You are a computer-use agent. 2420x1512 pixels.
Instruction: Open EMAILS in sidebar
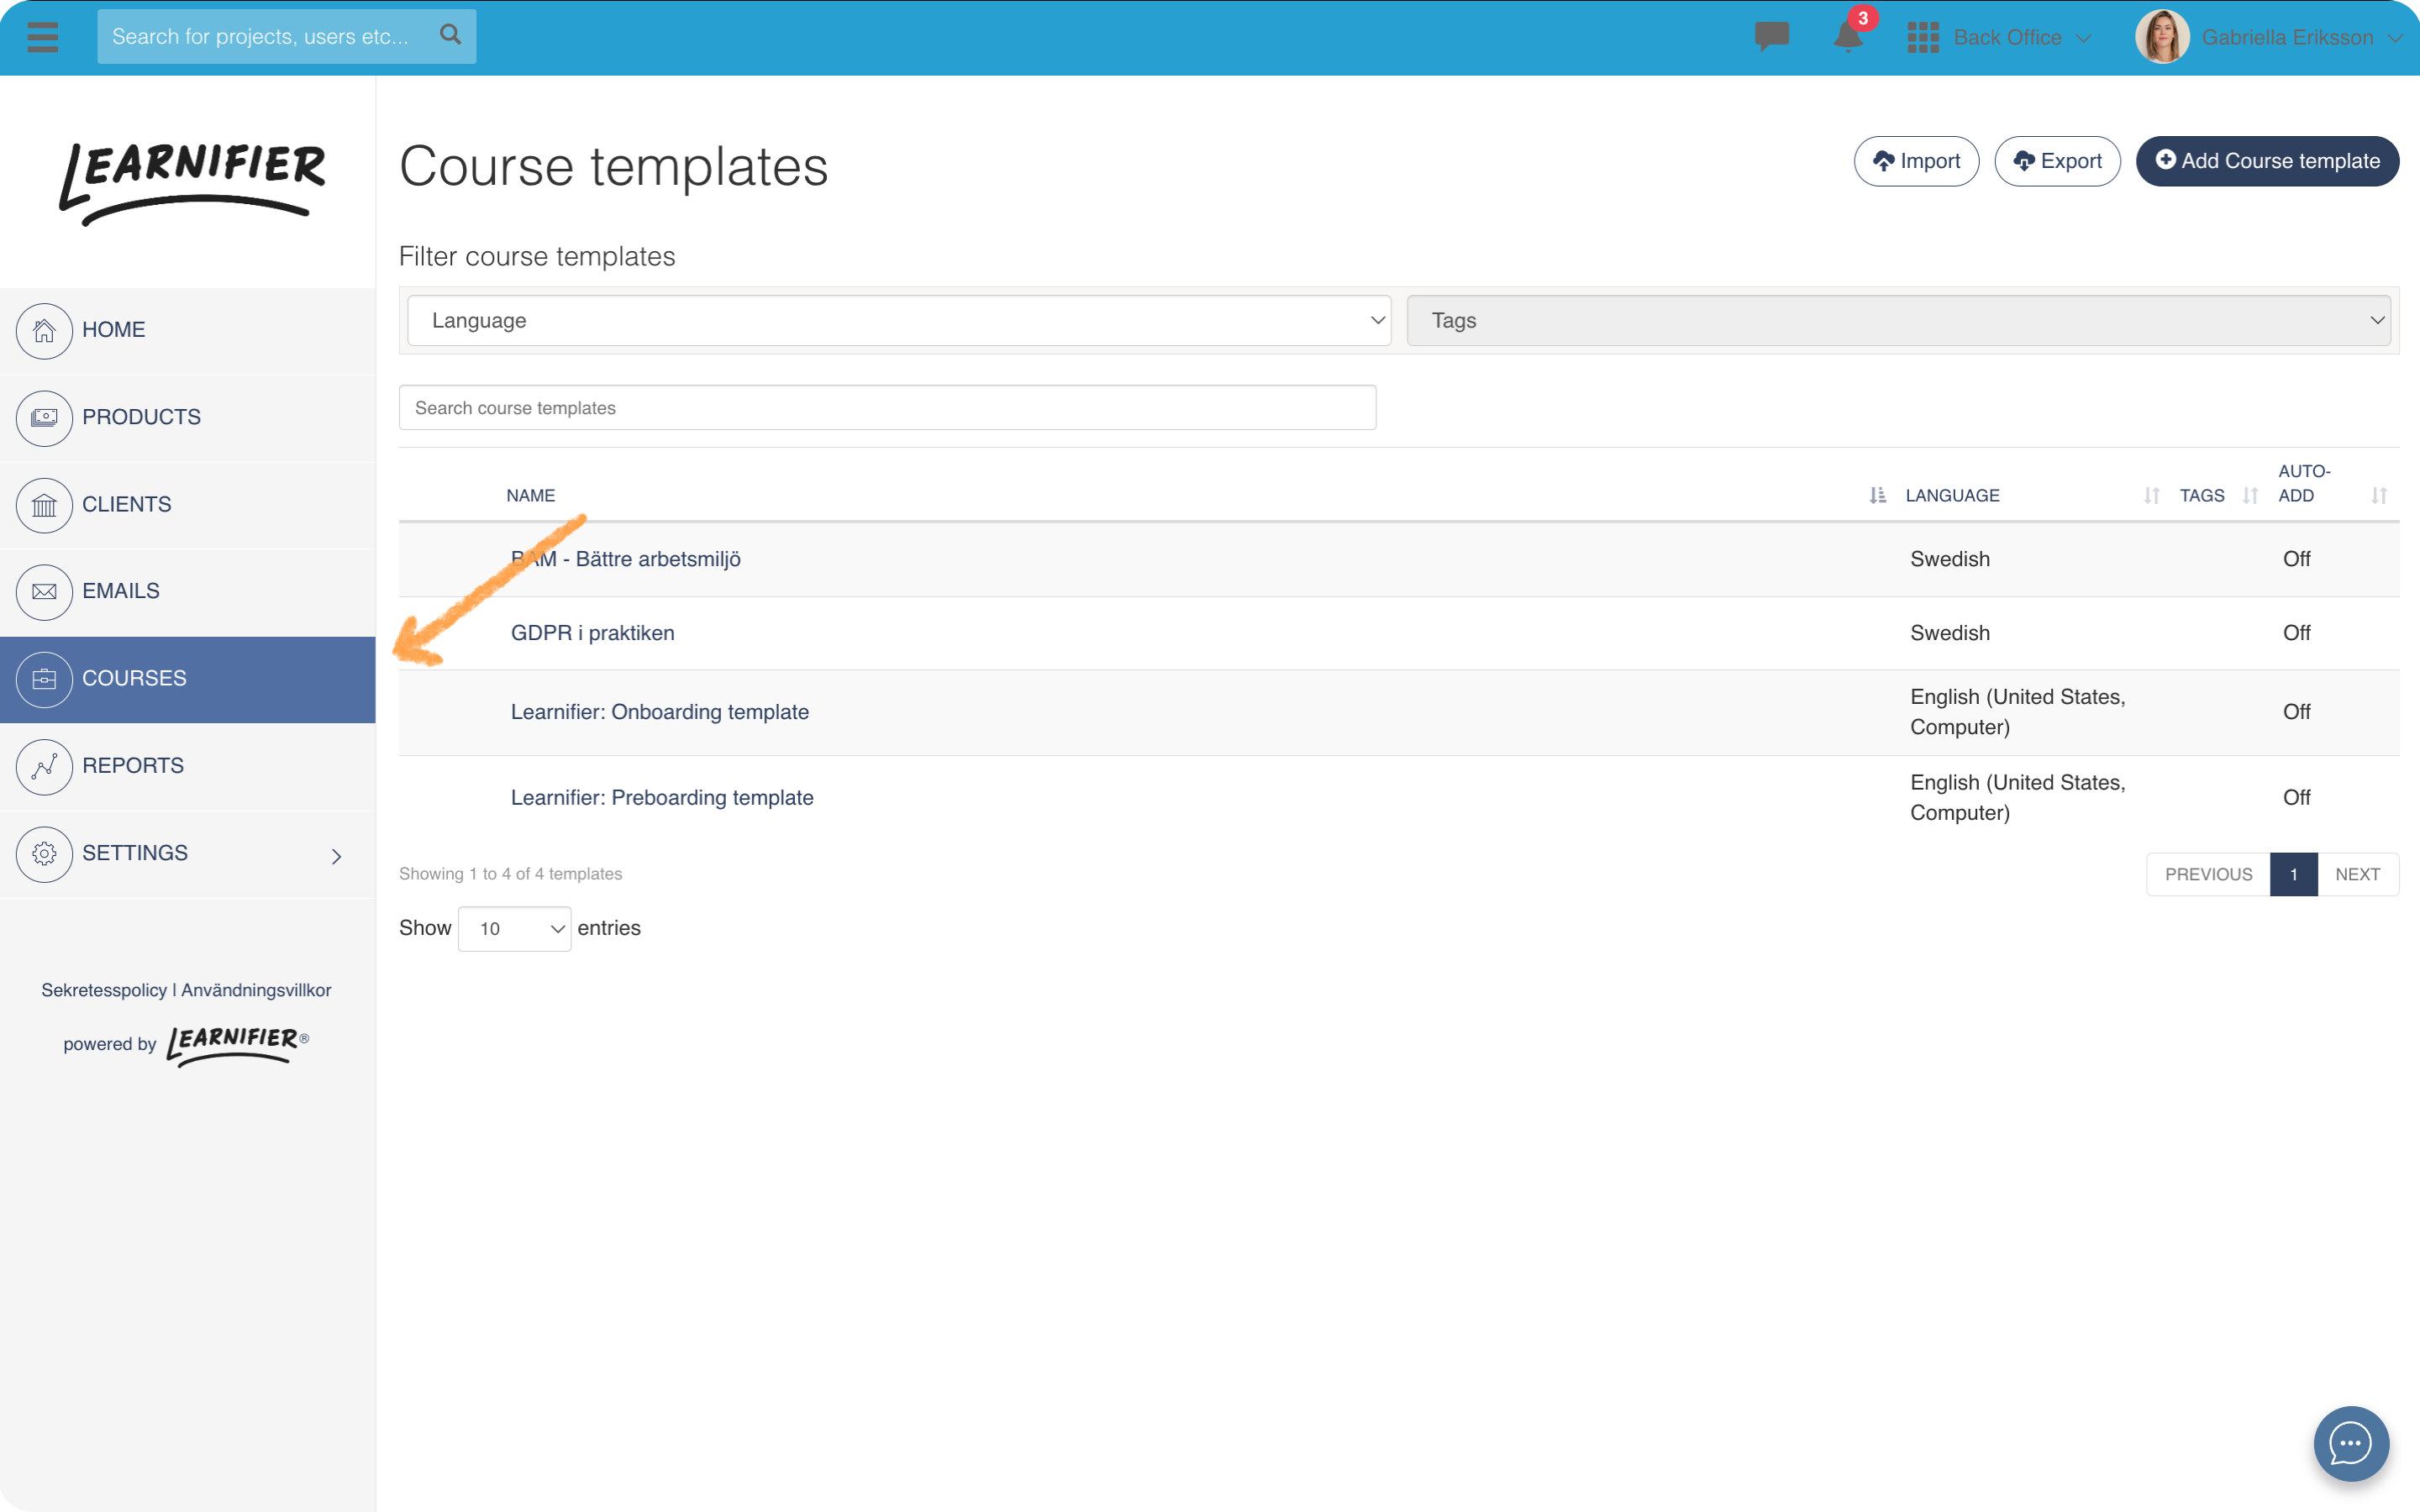point(188,592)
